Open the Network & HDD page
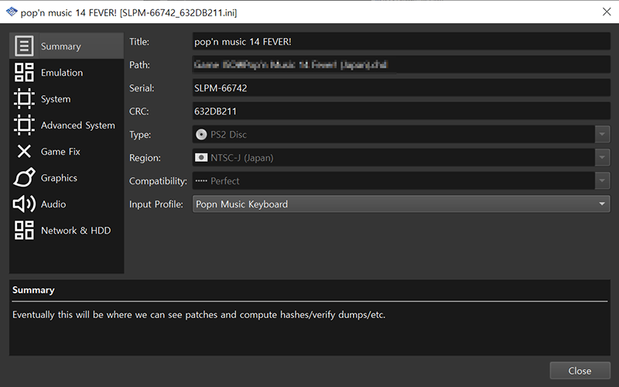Screen dimensions: 619x387 pos(67,230)
